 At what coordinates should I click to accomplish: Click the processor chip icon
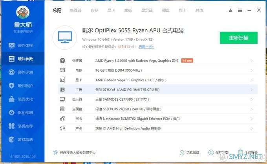tap(62, 61)
